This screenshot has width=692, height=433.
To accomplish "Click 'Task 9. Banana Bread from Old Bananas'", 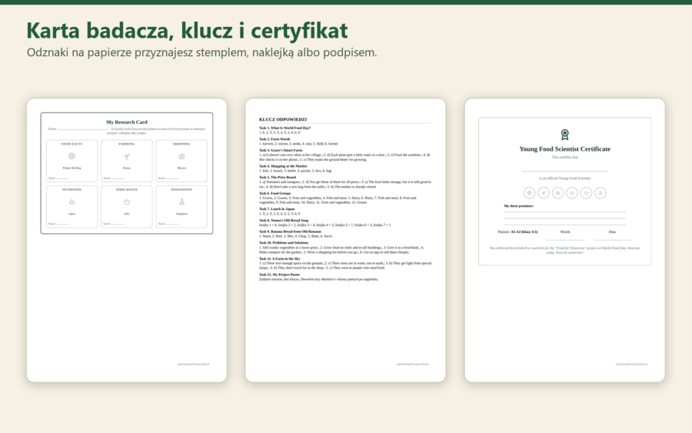I will pyautogui.click(x=290, y=231).
